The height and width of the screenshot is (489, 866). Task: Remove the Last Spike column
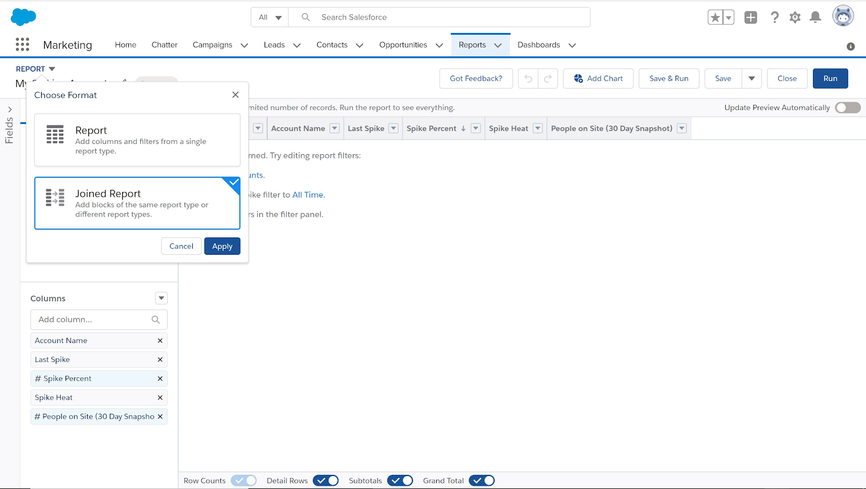tap(160, 360)
